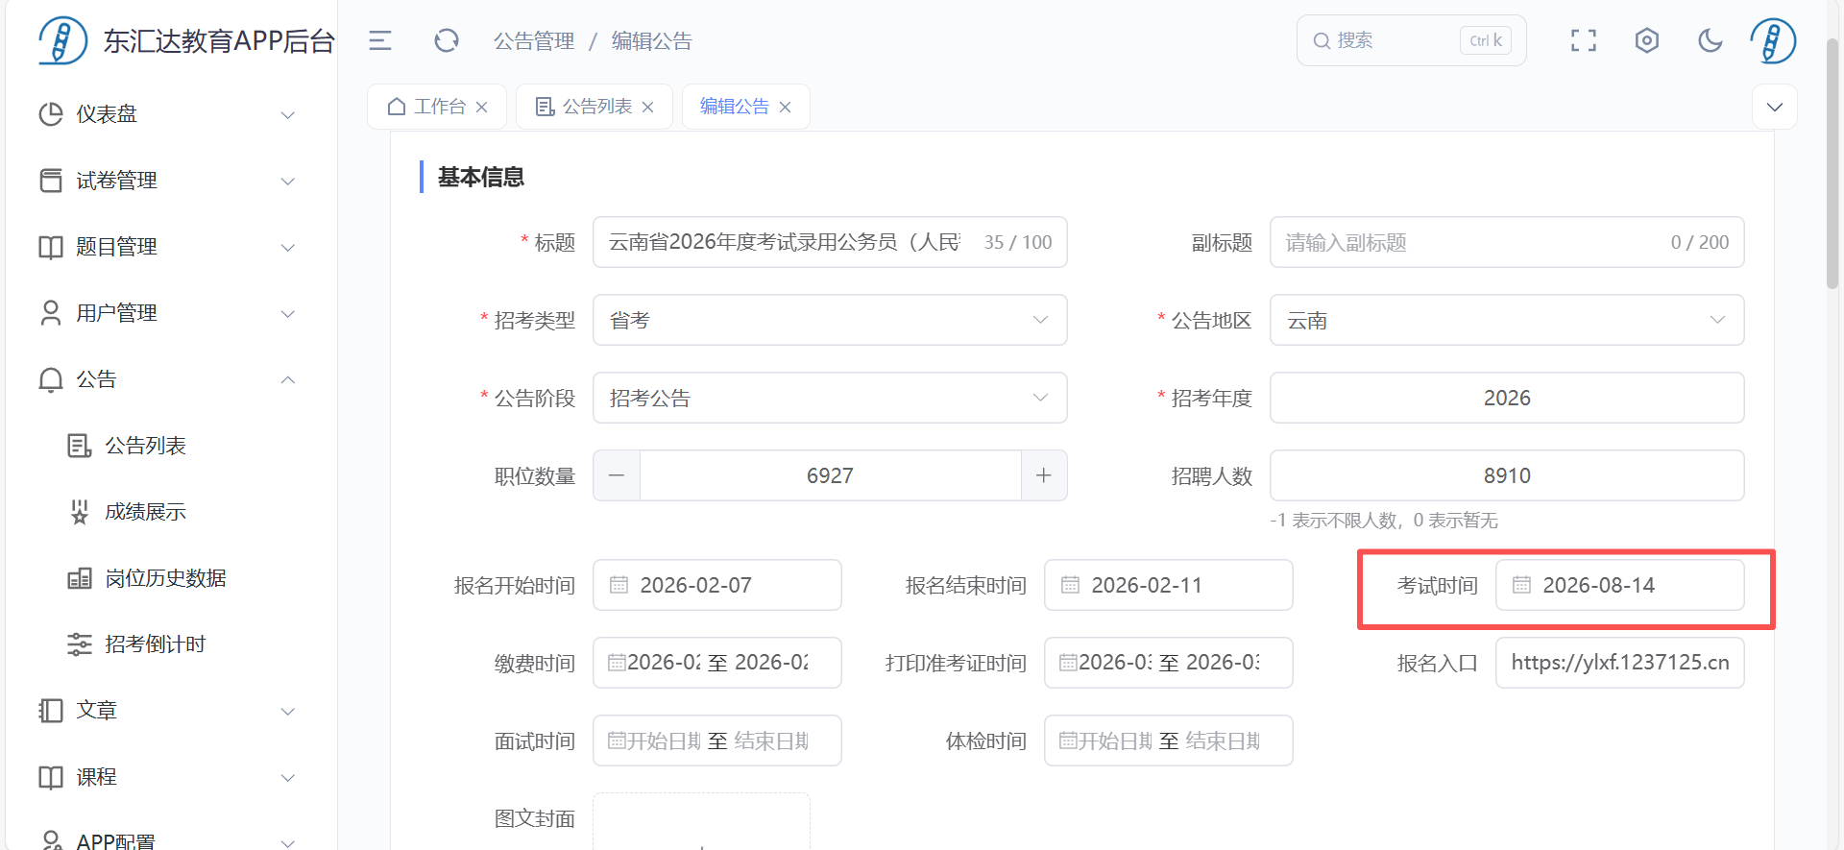Switch to dark mode moon icon
The image size is (1844, 850).
[1711, 40]
